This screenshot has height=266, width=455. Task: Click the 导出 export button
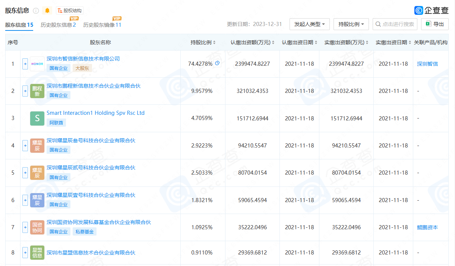coord(435,24)
